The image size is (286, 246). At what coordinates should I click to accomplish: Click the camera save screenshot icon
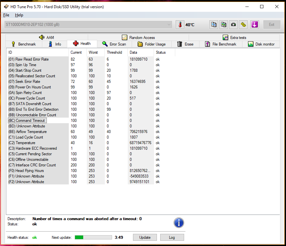(234, 25)
